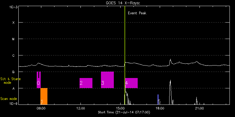Viewport: 235px width, 117px height.
Task: Click the X flare class axis label
Action: pyautogui.click(x=13, y=23)
